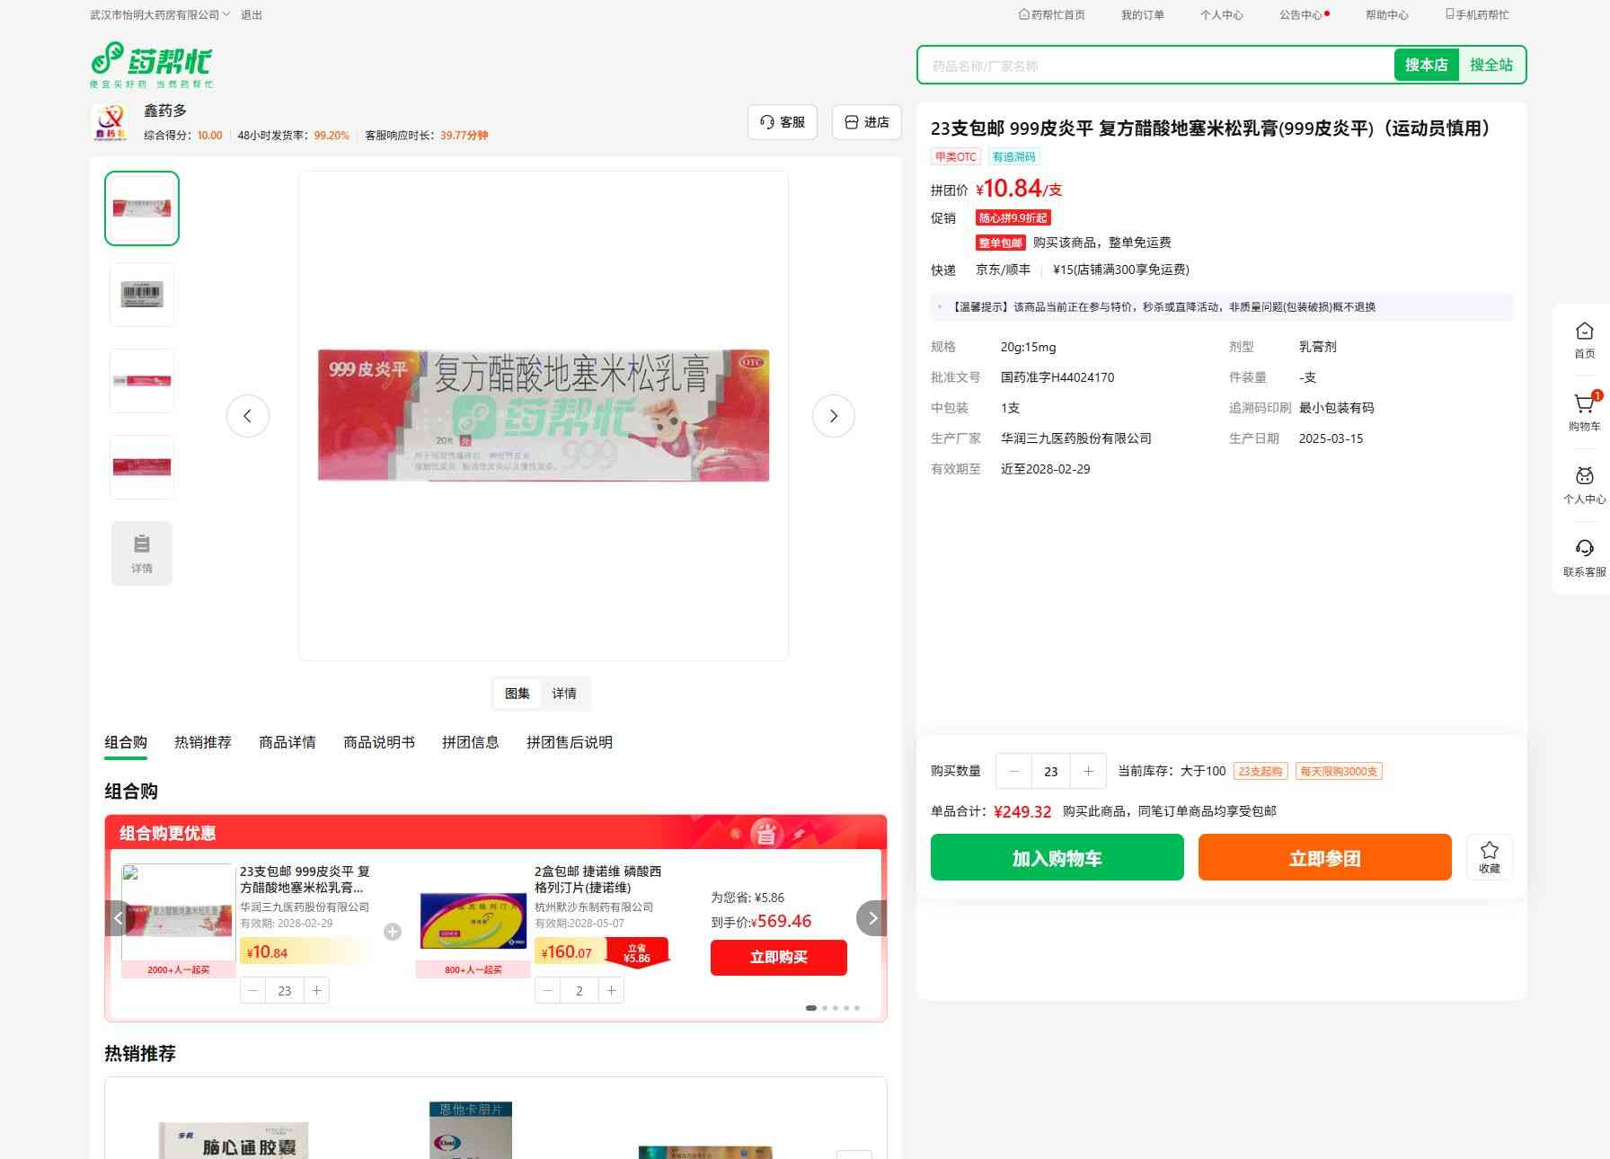Show previous product image with left arrow

click(247, 416)
